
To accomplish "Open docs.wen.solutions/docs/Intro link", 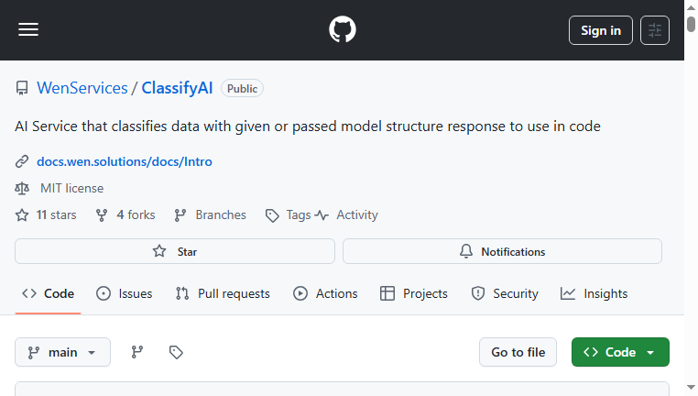I will tap(125, 161).
